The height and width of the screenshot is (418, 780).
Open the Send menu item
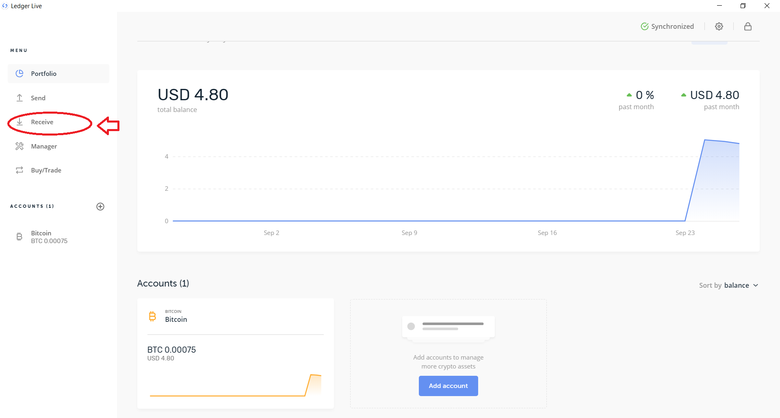click(58, 98)
